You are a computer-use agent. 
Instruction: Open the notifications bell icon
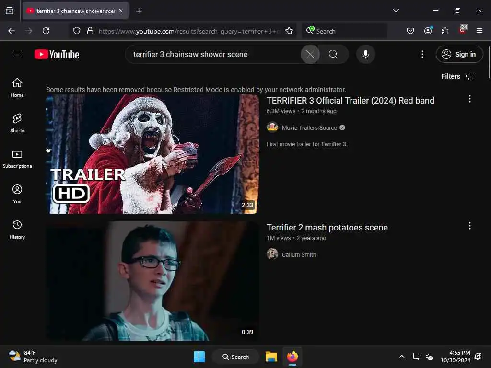point(478,356)
